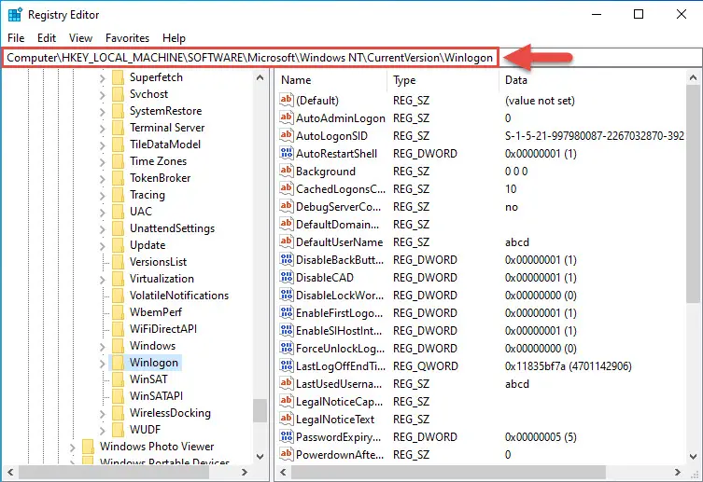Click values pane horizontal scrollbar right arrow
The image size is (703, 482).
[678, 472]
